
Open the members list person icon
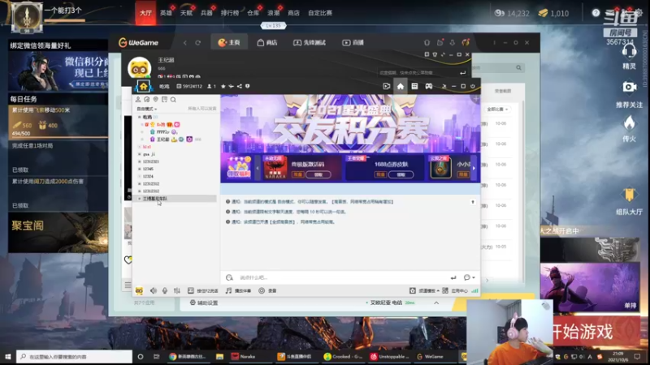coord(138,99)
